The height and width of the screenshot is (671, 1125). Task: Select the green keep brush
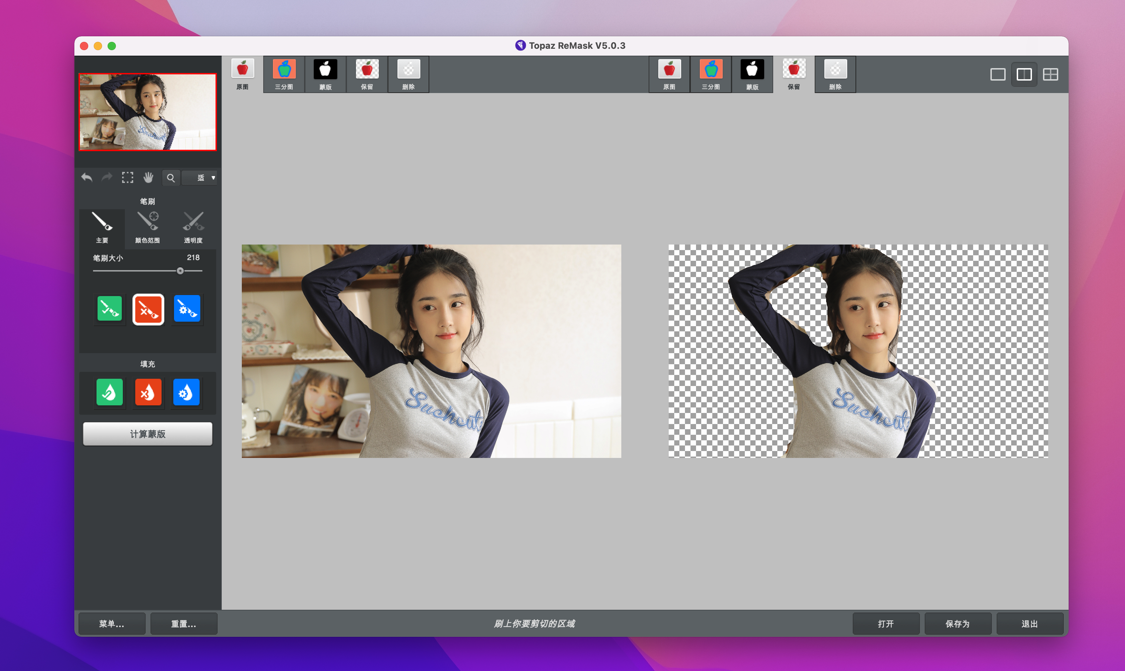point(109,309)
